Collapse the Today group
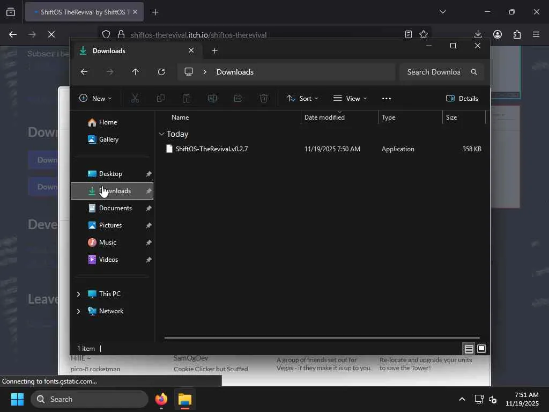Image resolution: width=549 pixels, height=412 pixels. pyautogui.click(x=161, y=134)
